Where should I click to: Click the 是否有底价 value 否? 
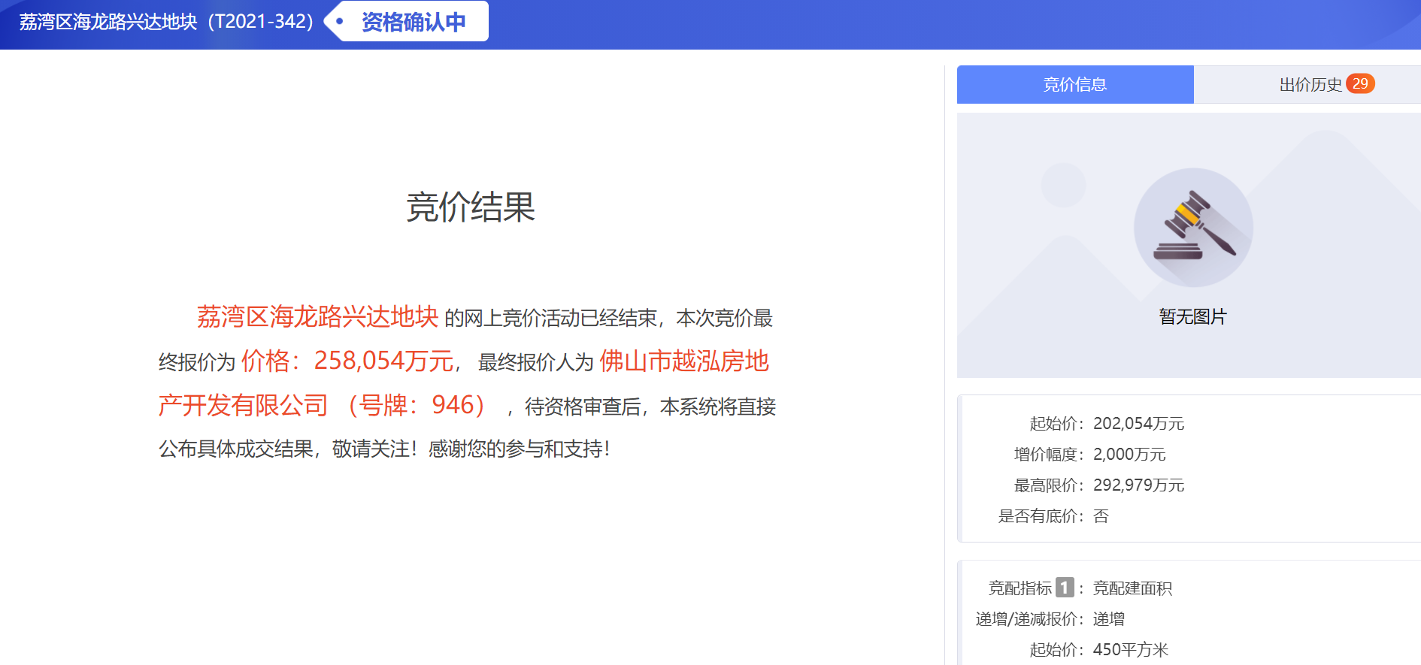click(1101, 516)
